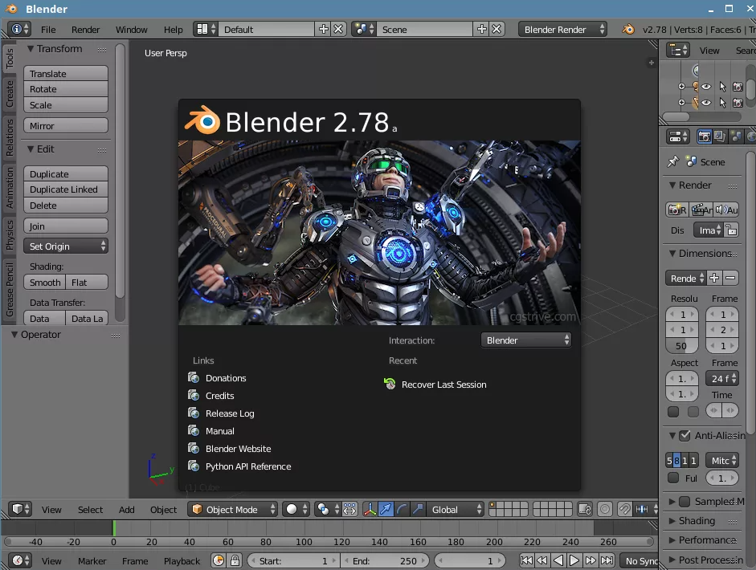Jump to the timeline end frame
The image size is (756, 570).
click(x=607, y=560)
